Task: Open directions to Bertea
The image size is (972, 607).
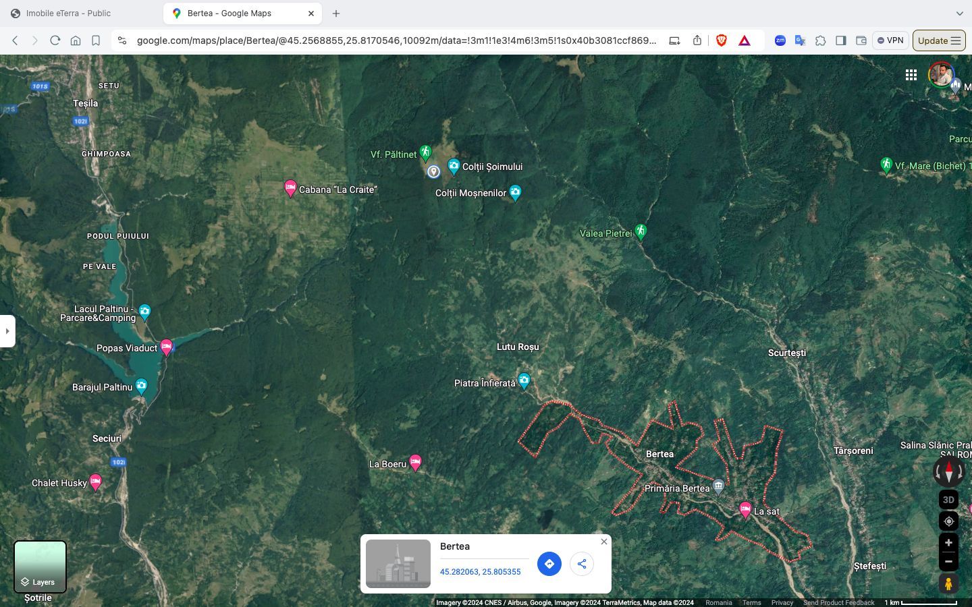Action: [549, 564]
